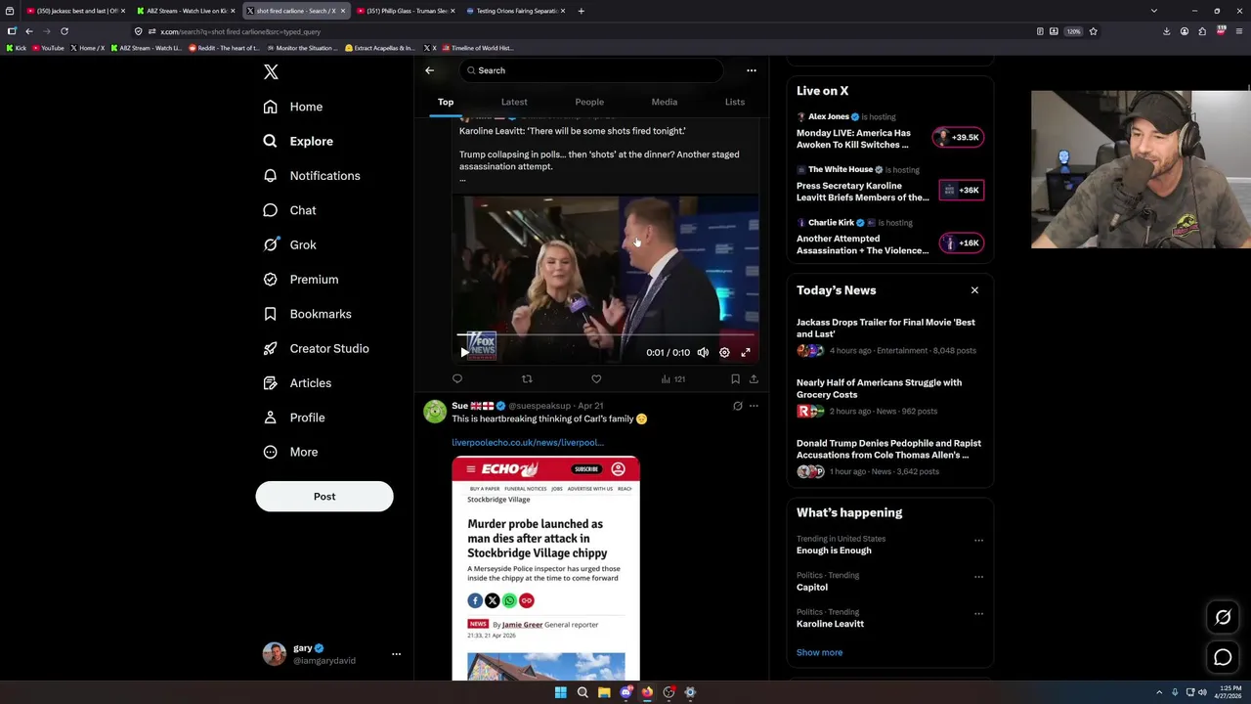Switch to the Latest tab
This screenshot has width=1251, height=704.
pos(514,102)
